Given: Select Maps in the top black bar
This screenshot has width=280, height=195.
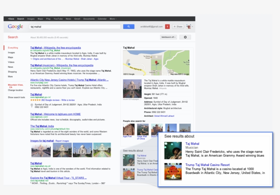Looking at the screenshot, I should (40, 19).
